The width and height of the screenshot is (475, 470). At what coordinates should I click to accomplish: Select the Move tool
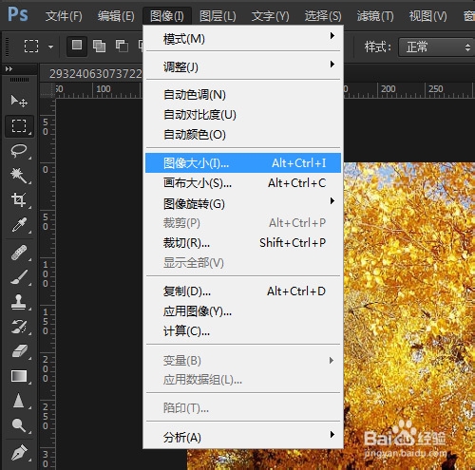click(19, 101)
